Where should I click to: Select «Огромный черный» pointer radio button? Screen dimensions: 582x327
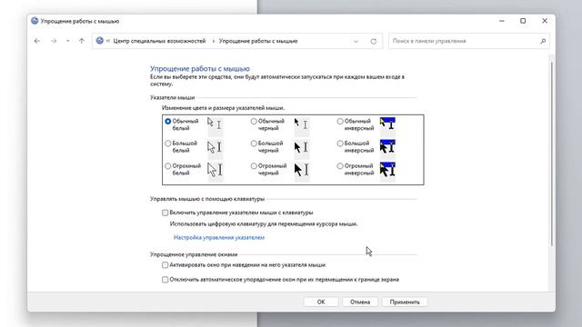coord(254,166)
